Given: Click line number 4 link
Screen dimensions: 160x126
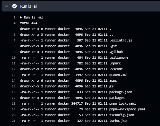Looking at the screenshot, I should tap(14, 23).
